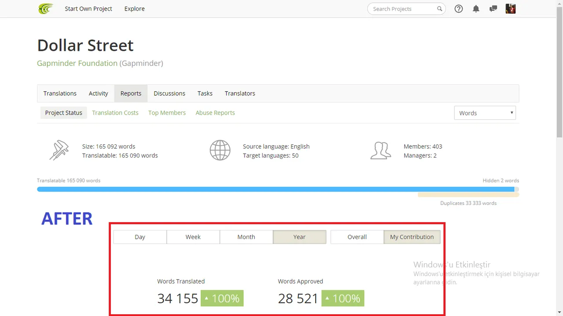Switch to the Activity tab

(99, 93)
